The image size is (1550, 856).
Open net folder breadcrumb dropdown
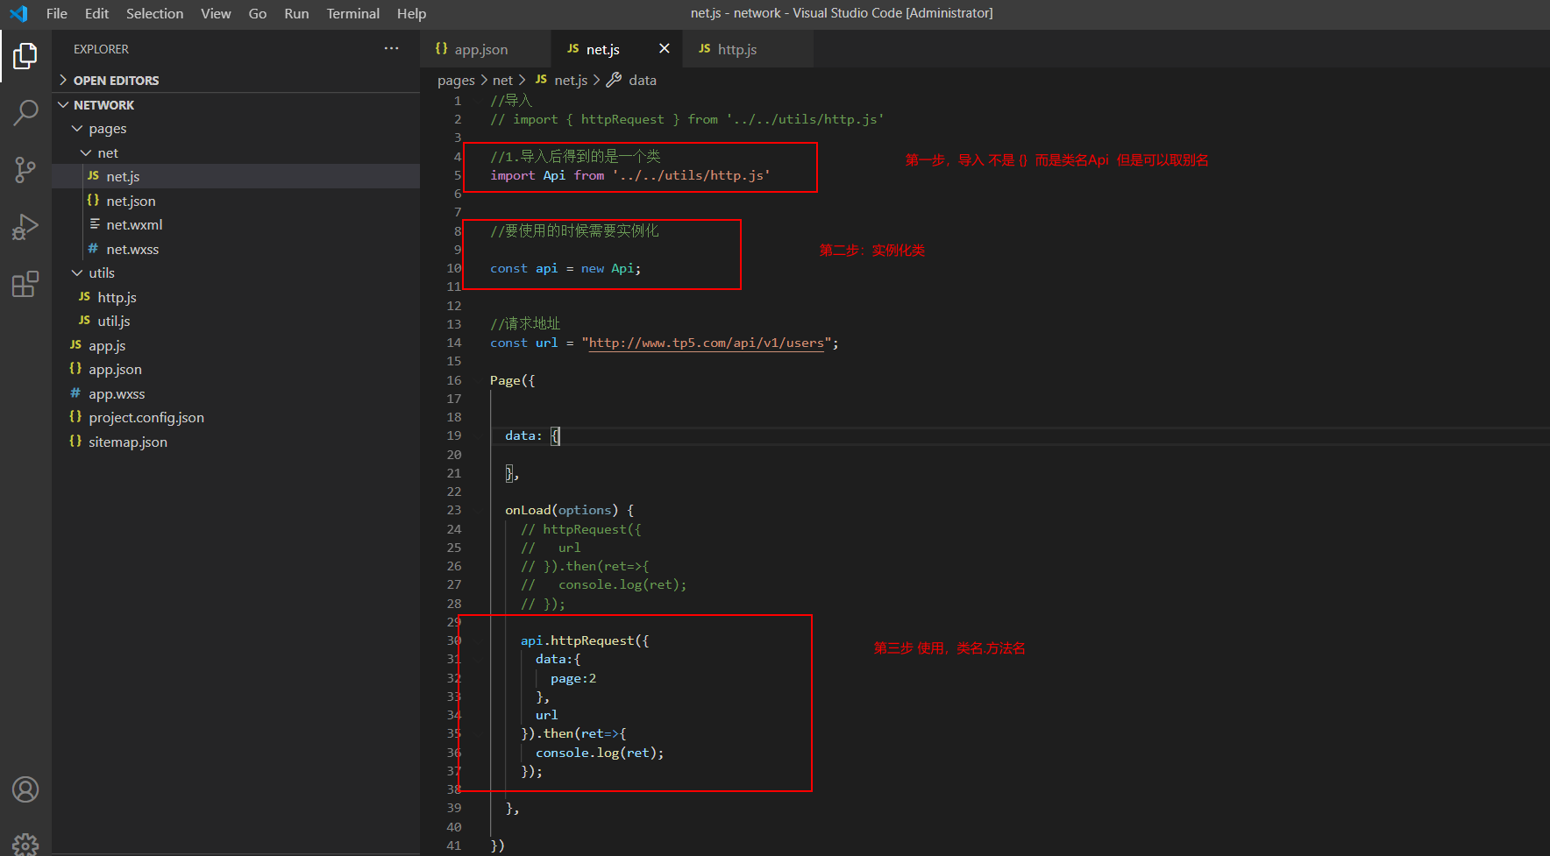click(x=502, y=80)
